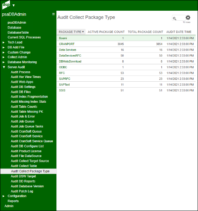The width and height of the screenshot is (198, 211).
Task: Expand the Collect Admin arrow
Action: (4, 57)
